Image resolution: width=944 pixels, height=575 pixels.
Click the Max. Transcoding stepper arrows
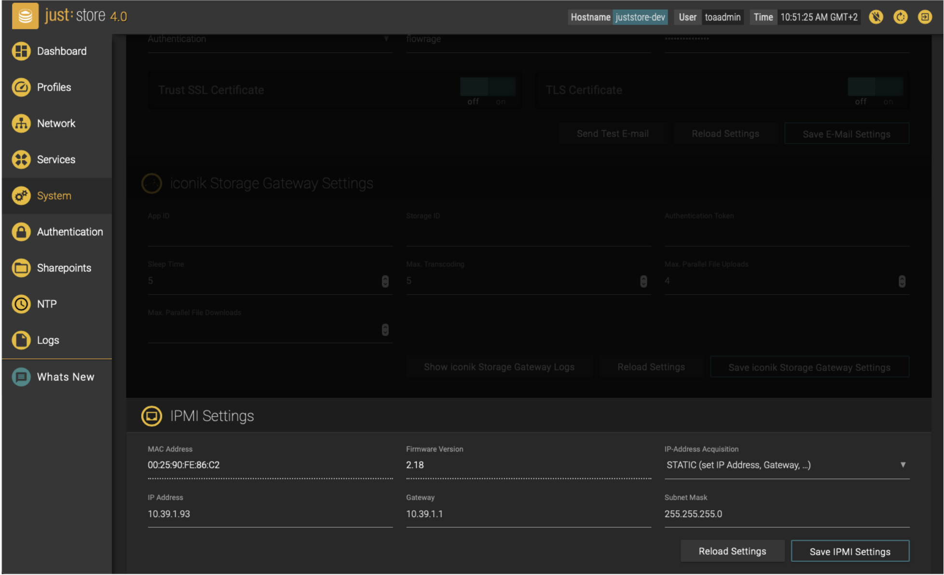tap(643, 281)
